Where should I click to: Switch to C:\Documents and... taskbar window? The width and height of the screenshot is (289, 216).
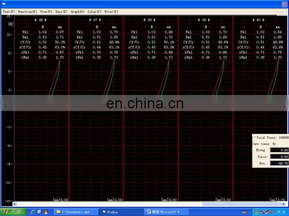tap(76, 212)
